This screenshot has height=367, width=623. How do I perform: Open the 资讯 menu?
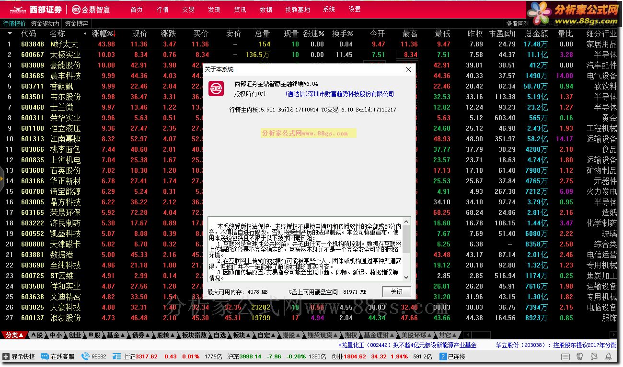240,10
